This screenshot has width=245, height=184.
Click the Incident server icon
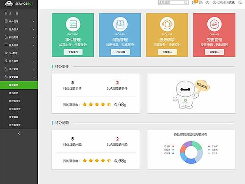(73, 24)
